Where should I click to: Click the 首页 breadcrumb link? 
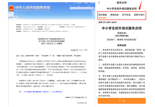pyautogui.click(x=15, y=17)
